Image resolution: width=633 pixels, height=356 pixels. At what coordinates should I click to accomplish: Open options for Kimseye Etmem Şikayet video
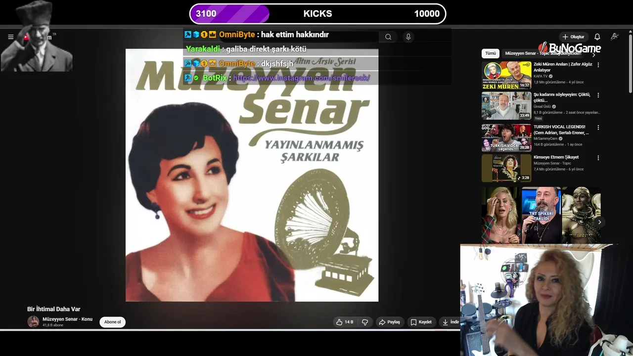598,158
